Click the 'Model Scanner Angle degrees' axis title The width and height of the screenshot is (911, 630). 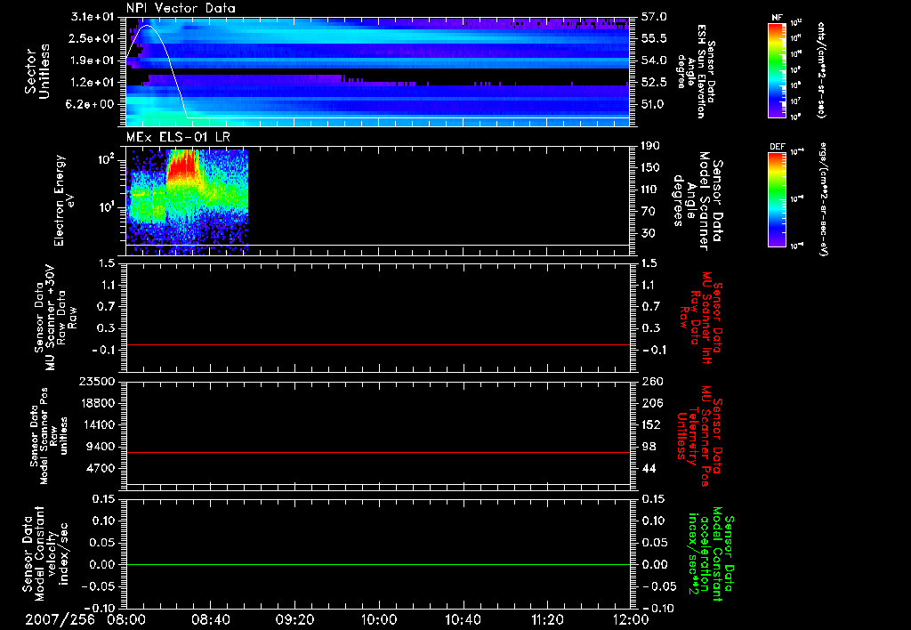[697, 200]
